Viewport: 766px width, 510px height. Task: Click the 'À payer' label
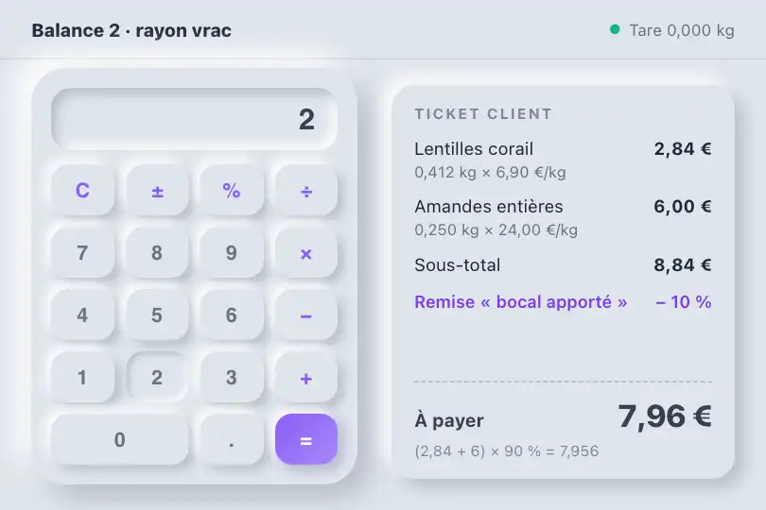click(x=449, y=420)
